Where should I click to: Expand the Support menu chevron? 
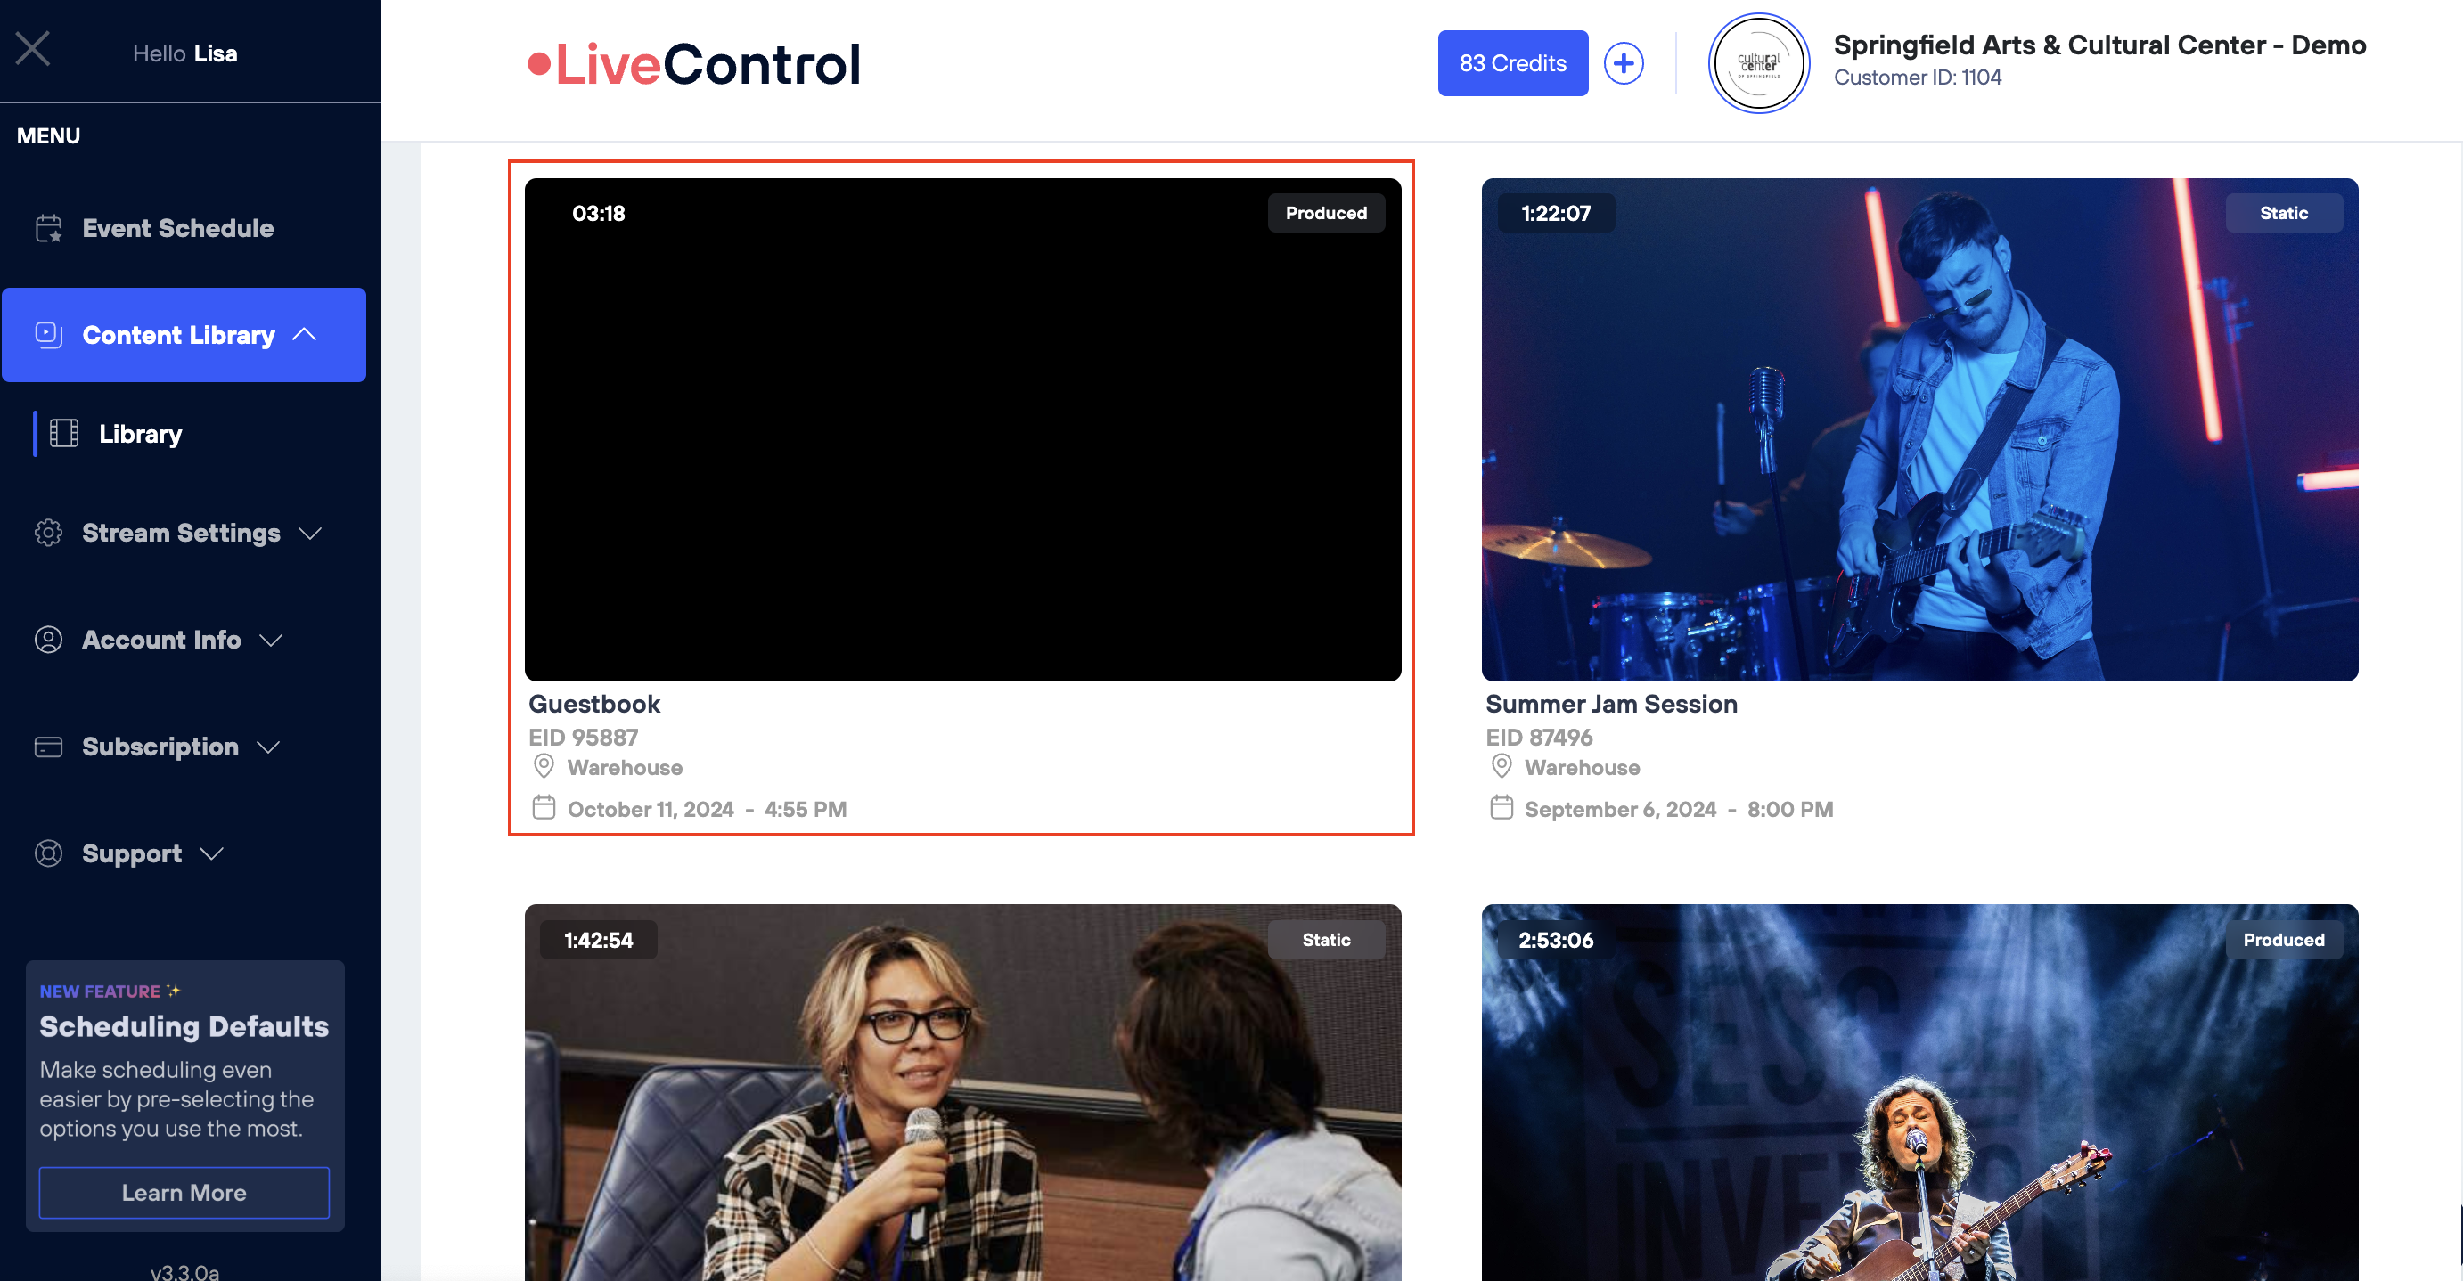212,853
